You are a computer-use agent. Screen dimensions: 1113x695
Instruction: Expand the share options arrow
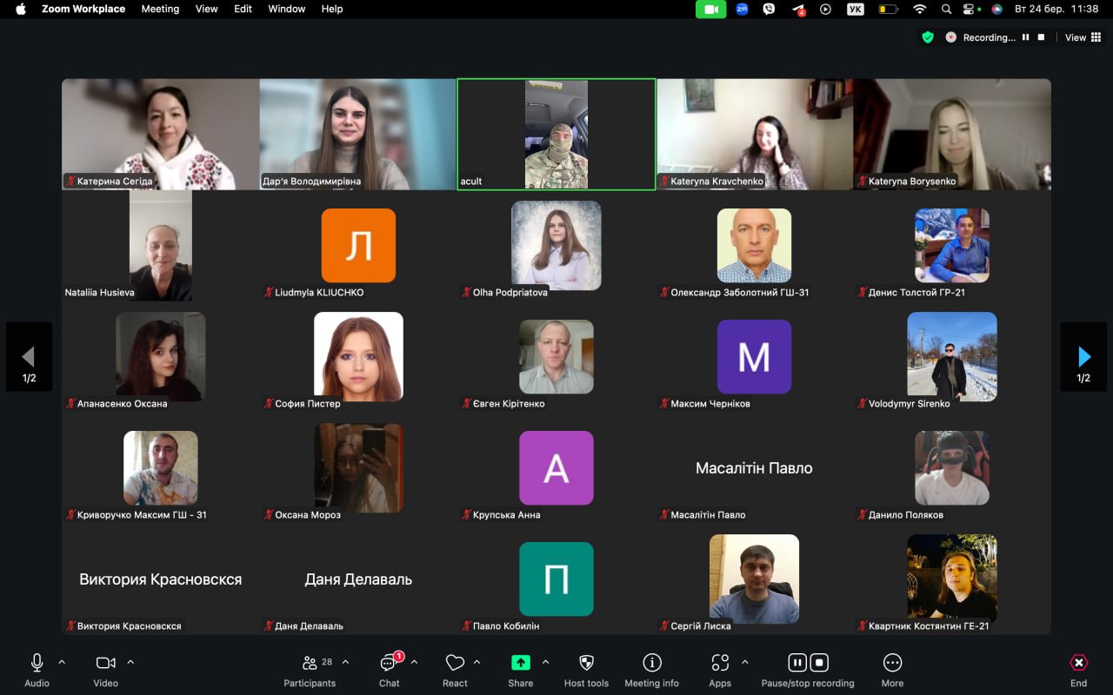(x=545, y=662)
